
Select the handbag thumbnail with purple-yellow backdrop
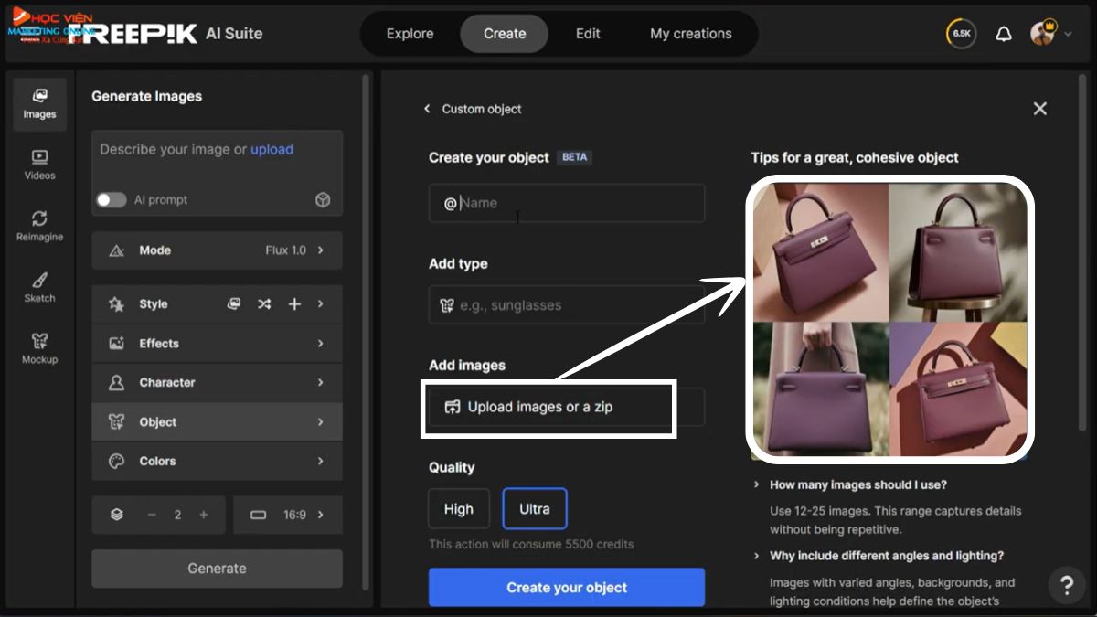click(957, 388)
